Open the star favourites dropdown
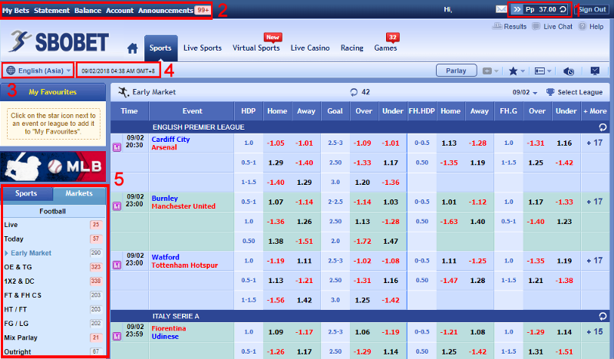 click(x=517, y=71)
